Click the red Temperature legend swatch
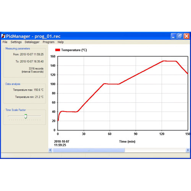 (x=58, y=50)
